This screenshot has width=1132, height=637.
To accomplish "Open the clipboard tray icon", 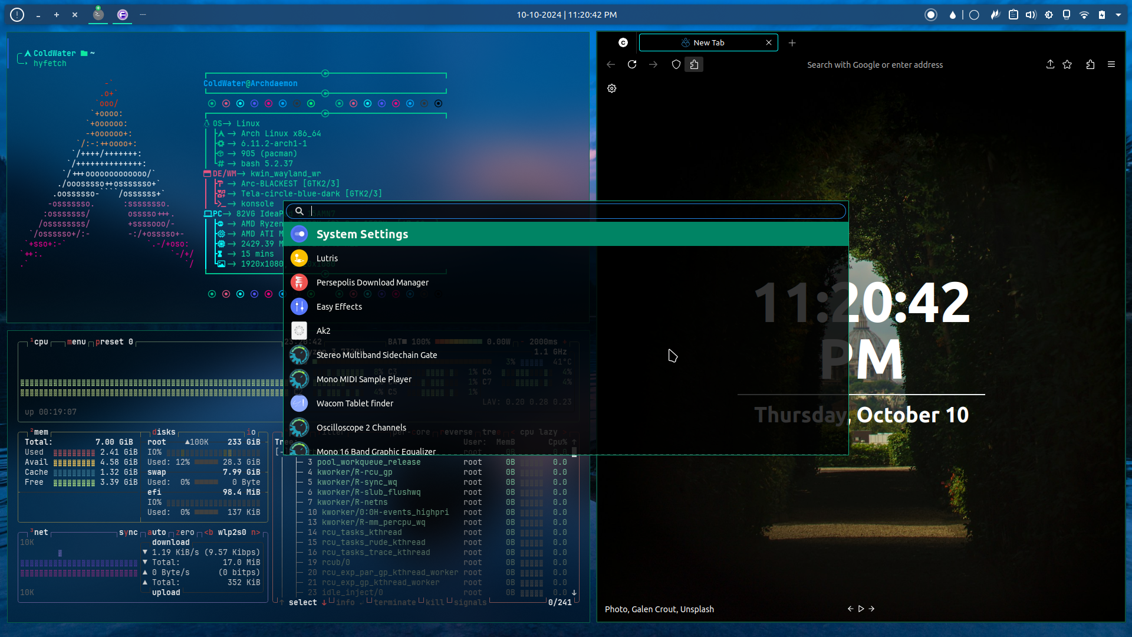I will point(1013,15).
